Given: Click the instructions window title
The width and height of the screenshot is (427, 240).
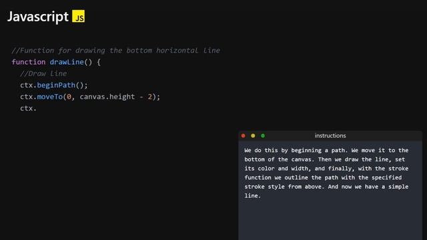Looking at the screenshot, I should 330,135.
